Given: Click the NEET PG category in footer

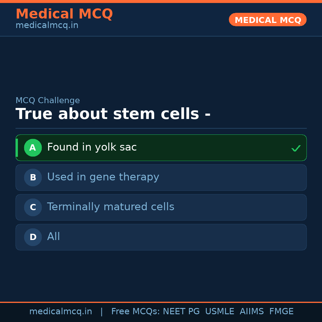Looking at the screenshot, I should pos(181,311).
